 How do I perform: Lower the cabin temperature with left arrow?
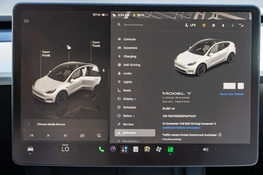pos(56,149)
